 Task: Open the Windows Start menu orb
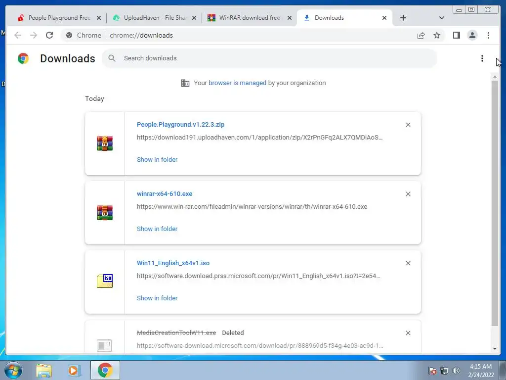[x=13, y=370]
